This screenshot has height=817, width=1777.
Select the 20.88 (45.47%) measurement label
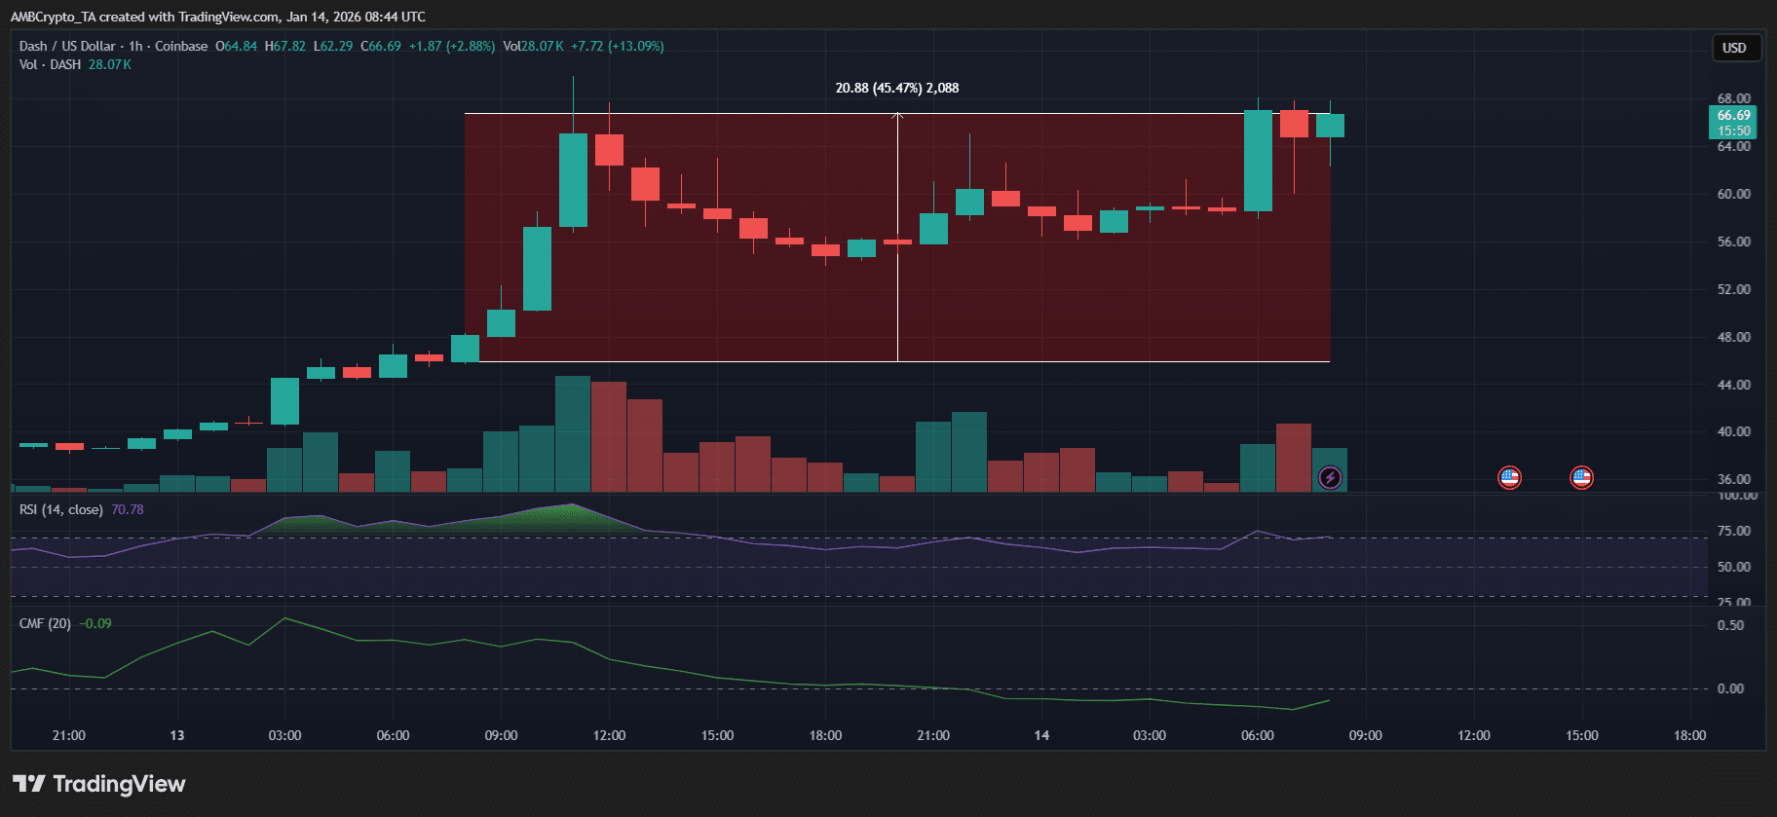click(896, 88)
